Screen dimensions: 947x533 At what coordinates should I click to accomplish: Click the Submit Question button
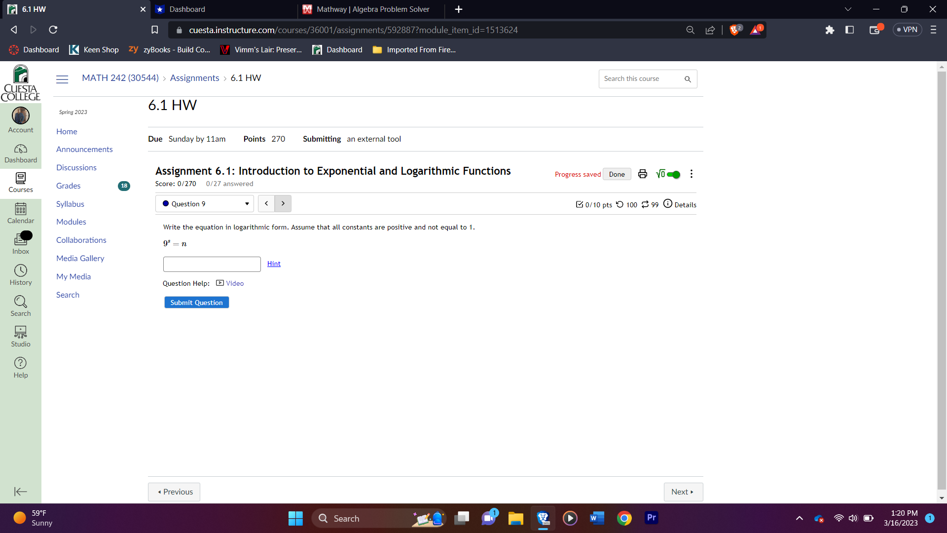click(196, 302)
